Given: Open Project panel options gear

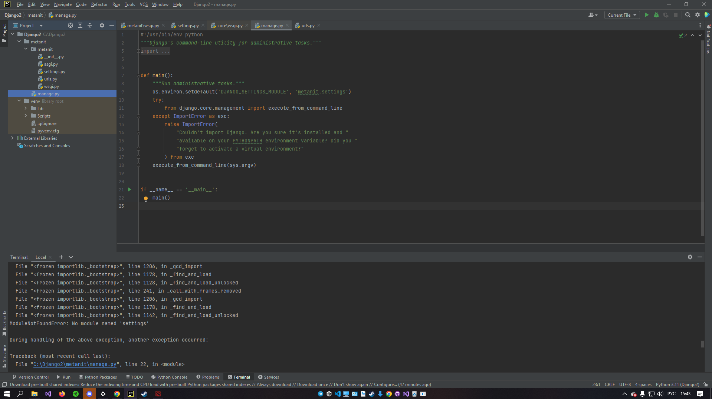Looking at the screenshot, I should [x=102, y=25].
